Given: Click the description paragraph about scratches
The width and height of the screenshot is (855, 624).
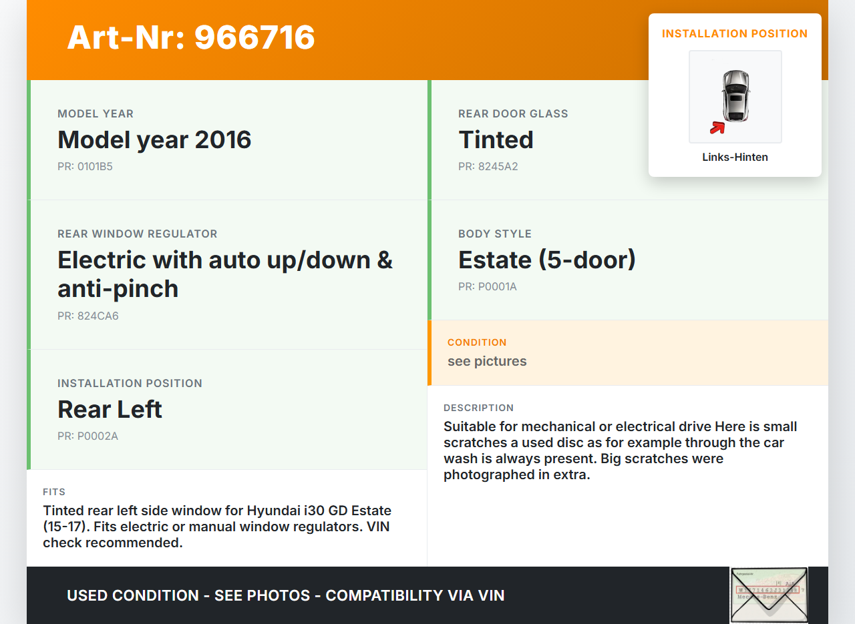Looking at the screenshot, I should point(620,450).
